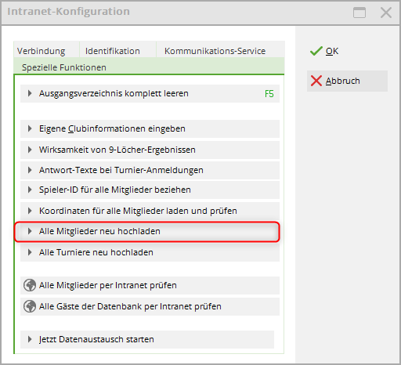Click the green checkmark icon beside OK

click(x=316, y=51)
